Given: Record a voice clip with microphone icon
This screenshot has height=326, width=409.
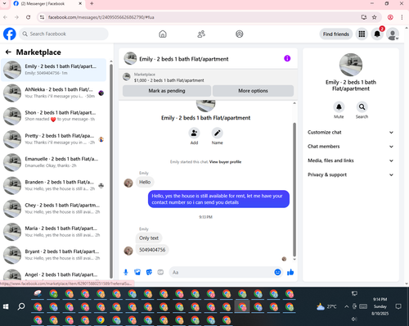Looking at the screenshot, I should pyautogui.click(x=126, y=272).
